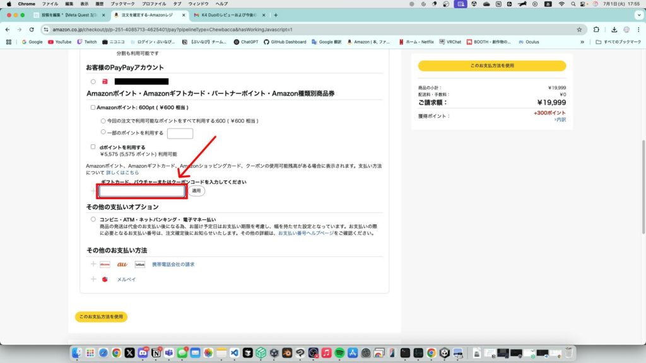
Task: Select コンビニ・ATM・ネットバンキング payment radio button
Action: pos(93,219)
